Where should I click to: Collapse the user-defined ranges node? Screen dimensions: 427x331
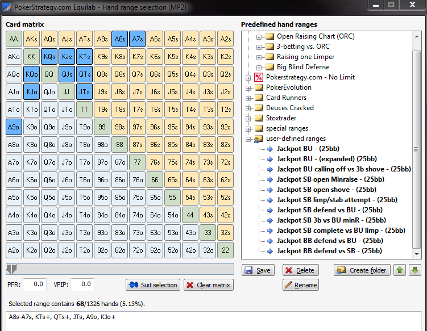pyautogui.click(x=248, y=139)
